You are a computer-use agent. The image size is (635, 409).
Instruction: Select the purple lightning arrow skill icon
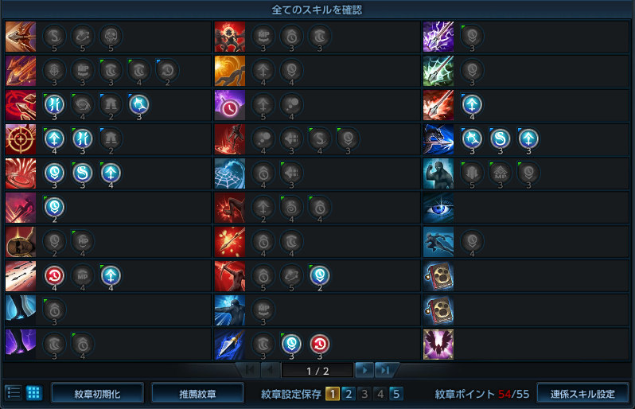click(438, 37)
